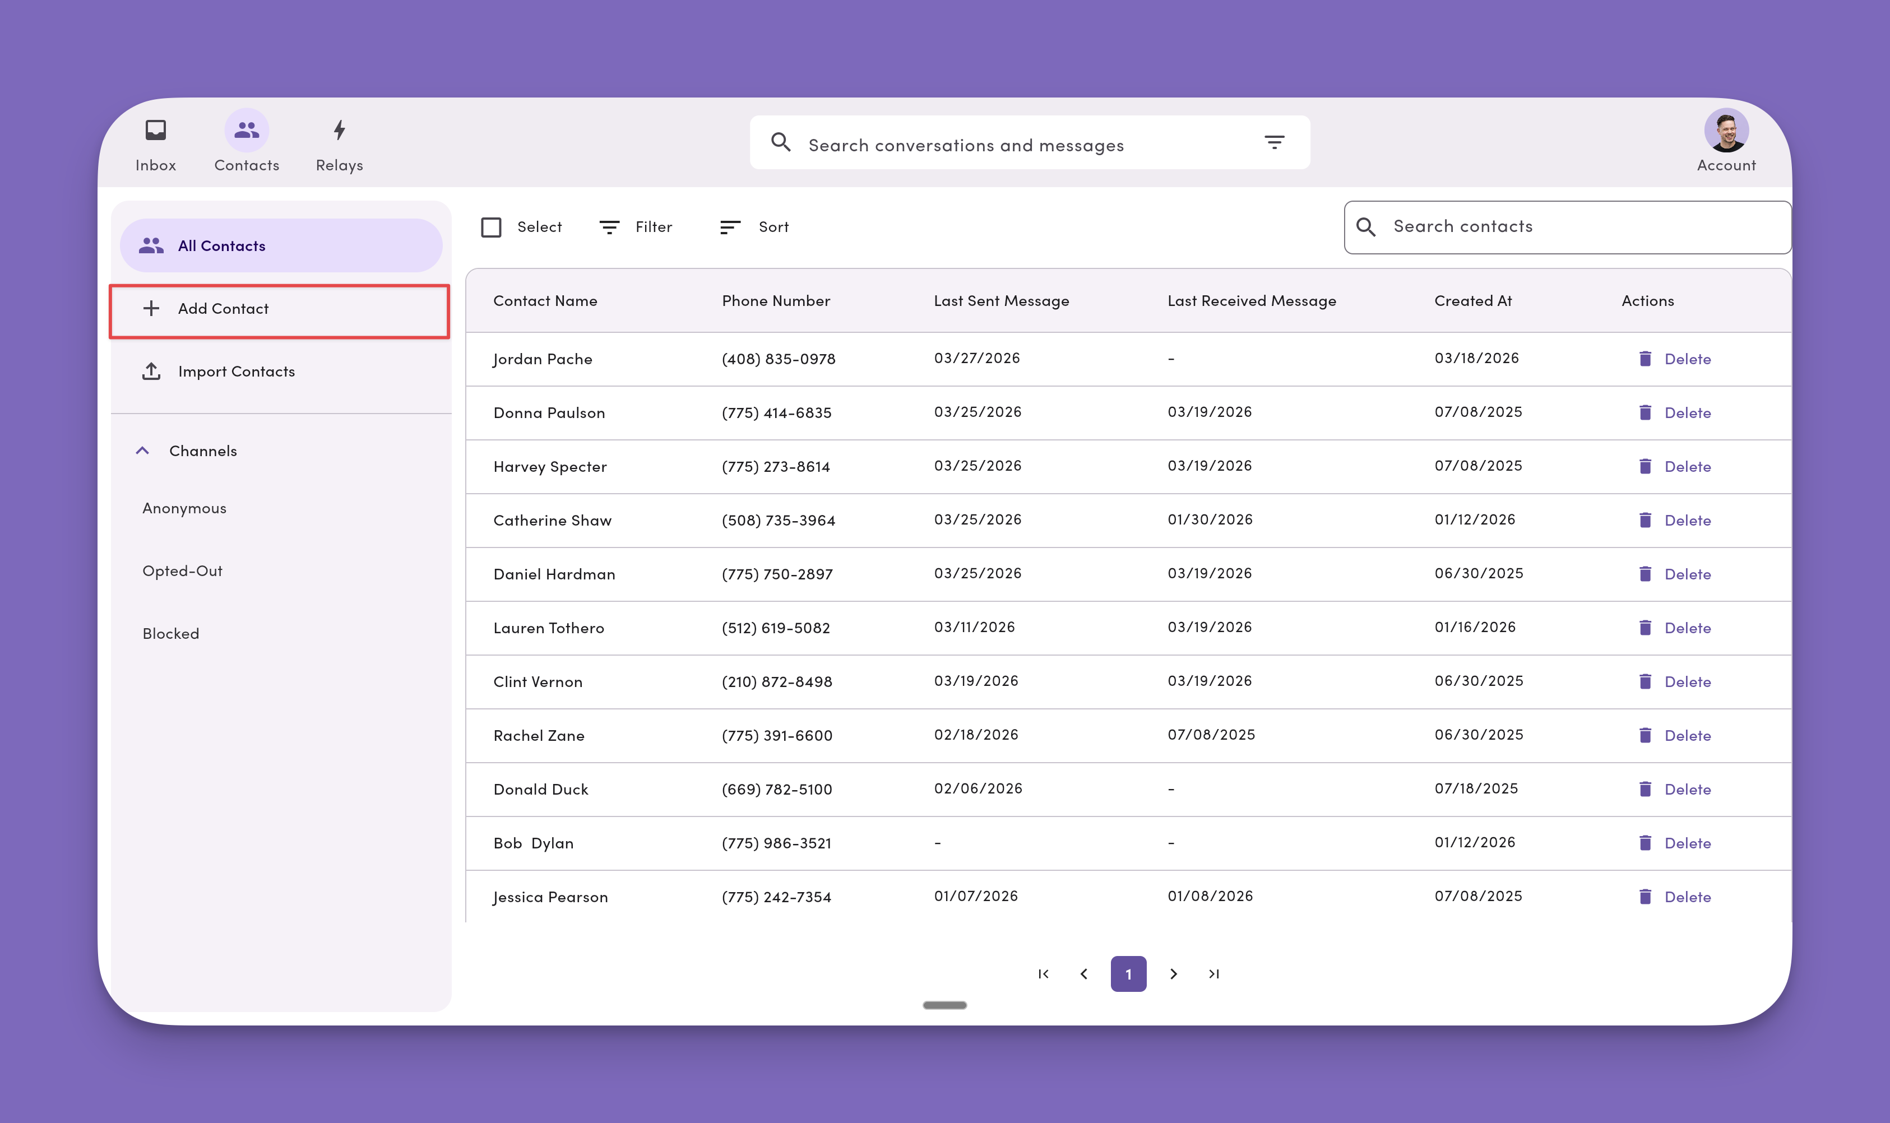
Task: Click the search filter icon in conversations bar
Action: [1274, 142]
